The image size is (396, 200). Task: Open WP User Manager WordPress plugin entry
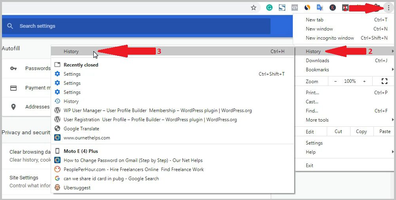[173, 110]
